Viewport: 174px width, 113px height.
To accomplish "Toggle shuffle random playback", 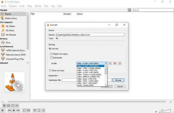I will 43,110.
